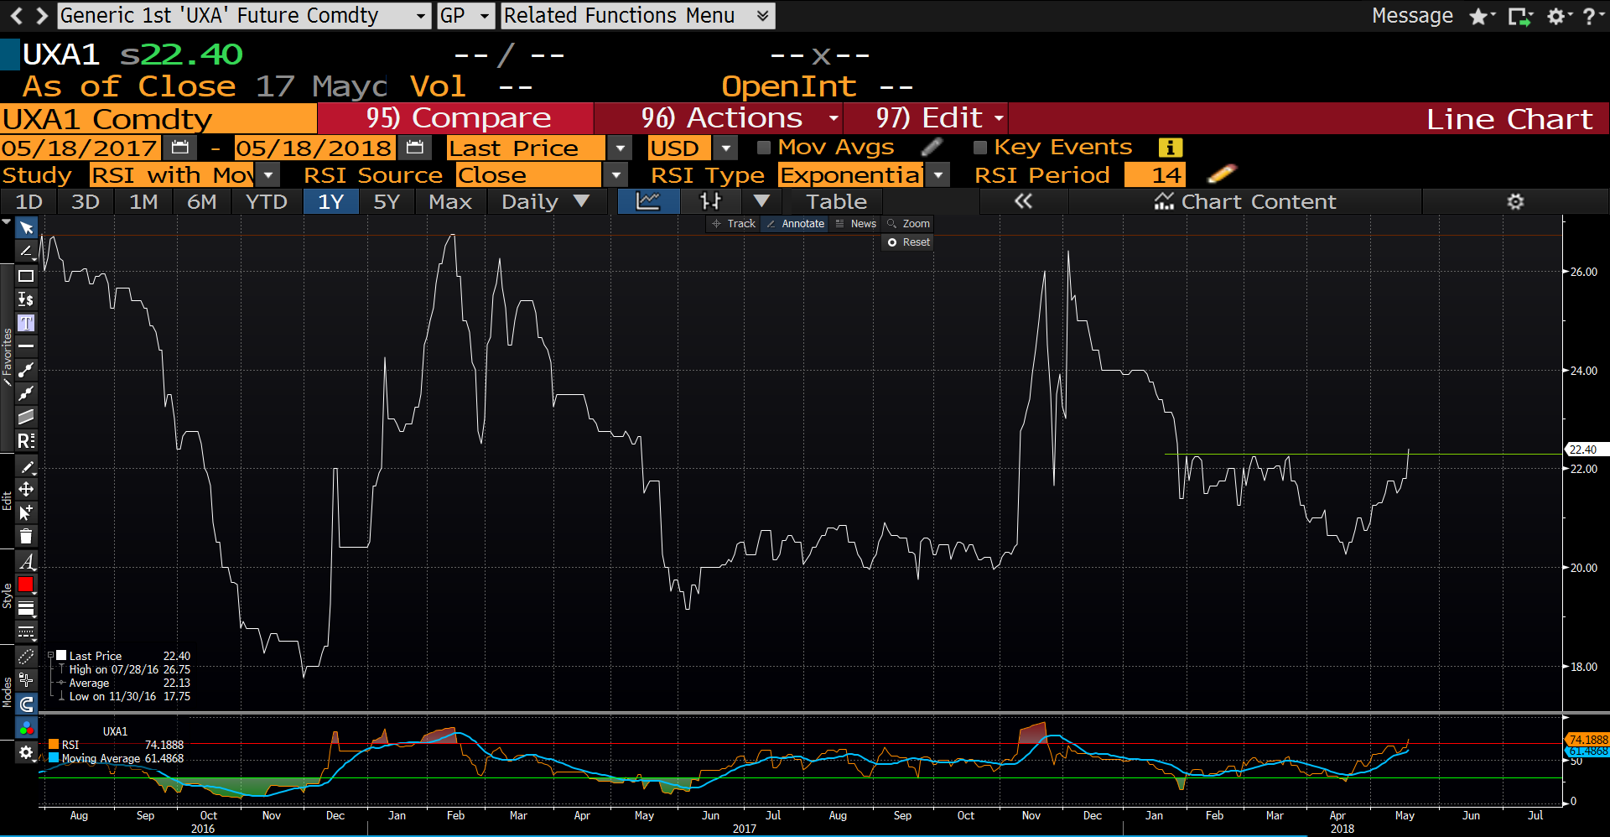Collapse panel with double left chevron
Image resolution: width=1610 pixels, height=837 pixels.
1023,201
